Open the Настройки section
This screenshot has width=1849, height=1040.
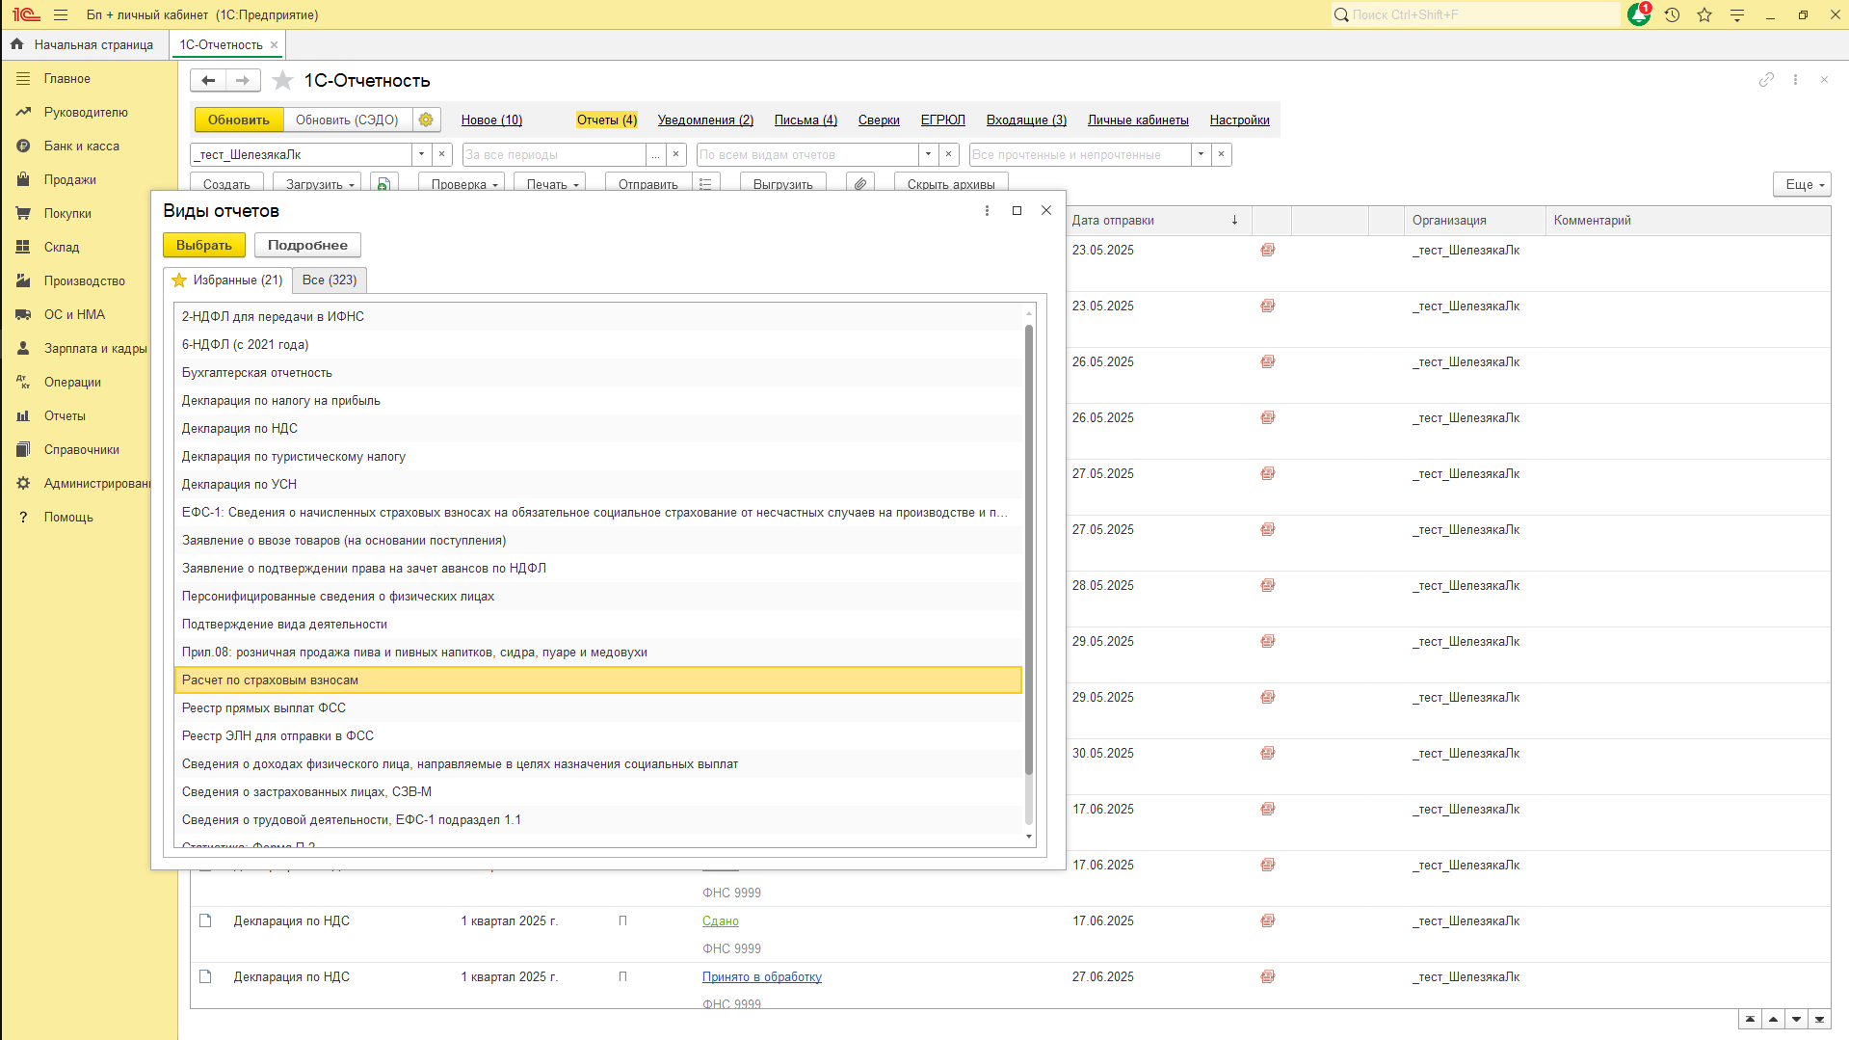pos(1239,120)
